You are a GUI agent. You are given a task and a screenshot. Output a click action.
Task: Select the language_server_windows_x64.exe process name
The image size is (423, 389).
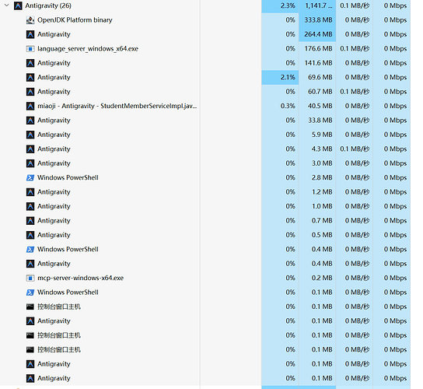[x=88, y=49]
